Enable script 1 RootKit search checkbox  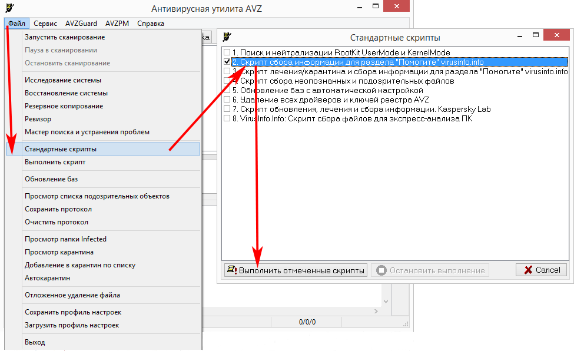pyautogui.click(x=227, y=52)
